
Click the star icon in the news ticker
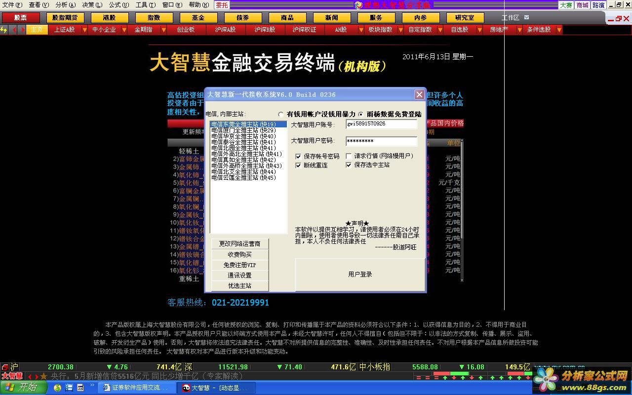tap(43, 376)
